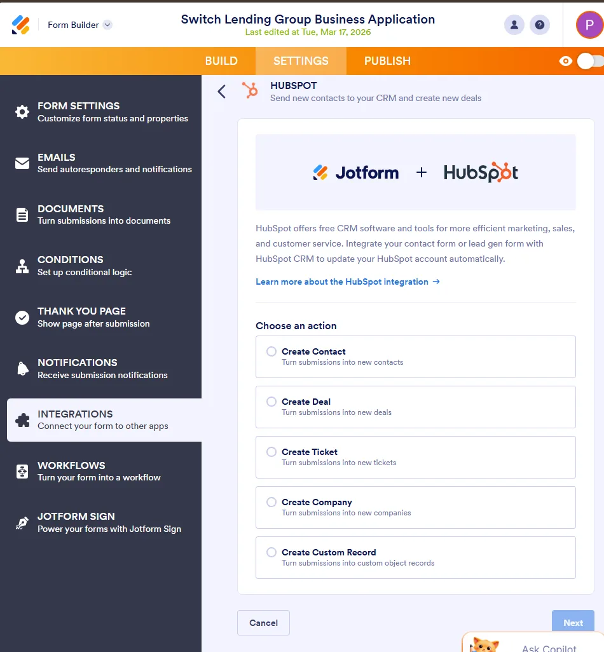Select the Create Custom Record radio button

[271, 552]
